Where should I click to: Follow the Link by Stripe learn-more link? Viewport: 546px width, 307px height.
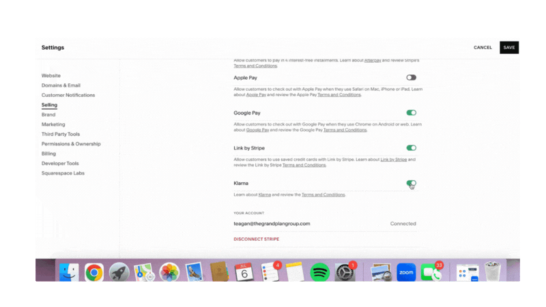pyautogui.click(x=394, y=160)
